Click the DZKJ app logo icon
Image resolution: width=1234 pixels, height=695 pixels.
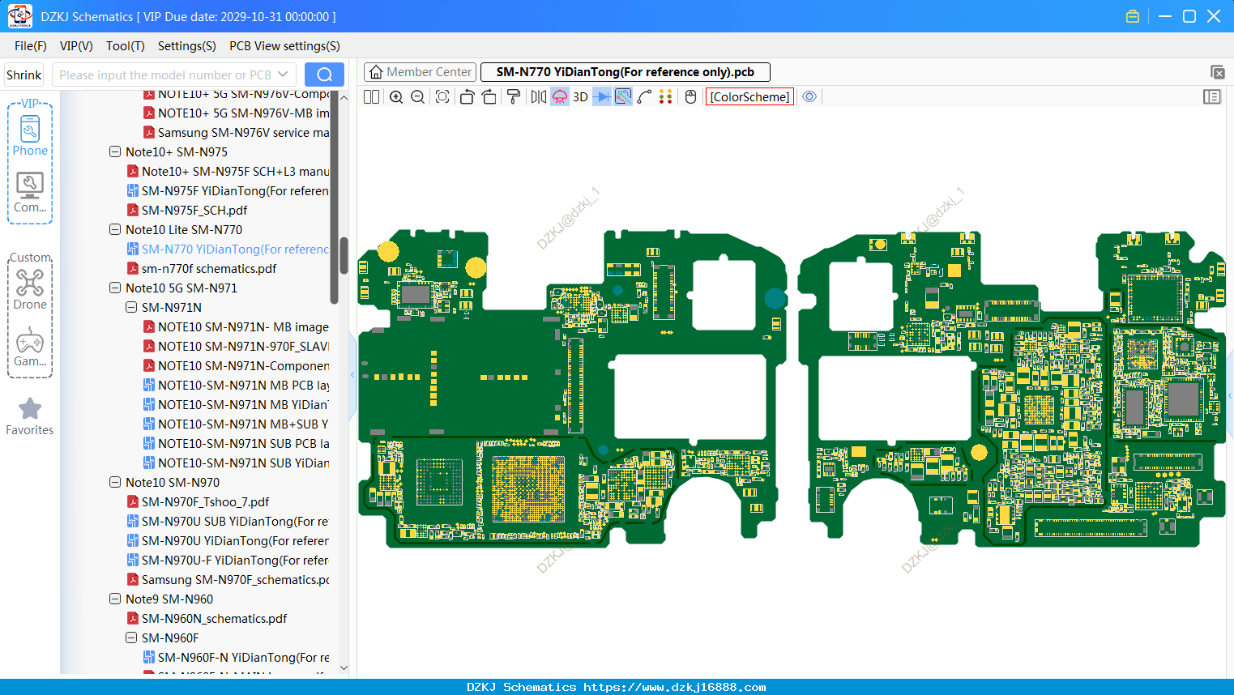point(19,15)
